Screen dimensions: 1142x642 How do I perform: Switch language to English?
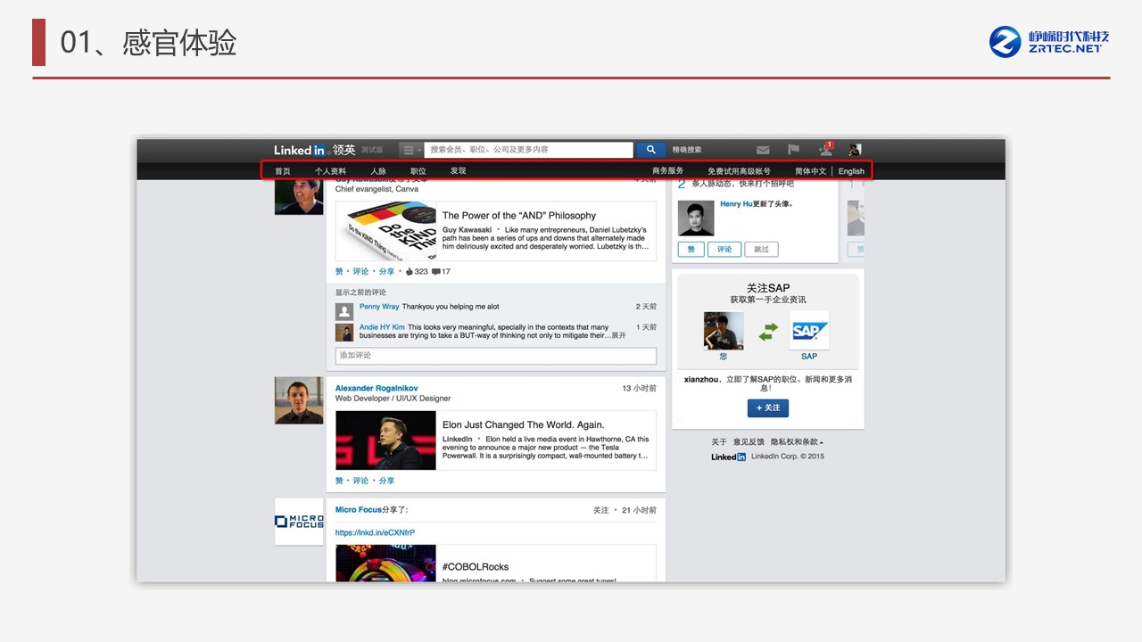851,171
